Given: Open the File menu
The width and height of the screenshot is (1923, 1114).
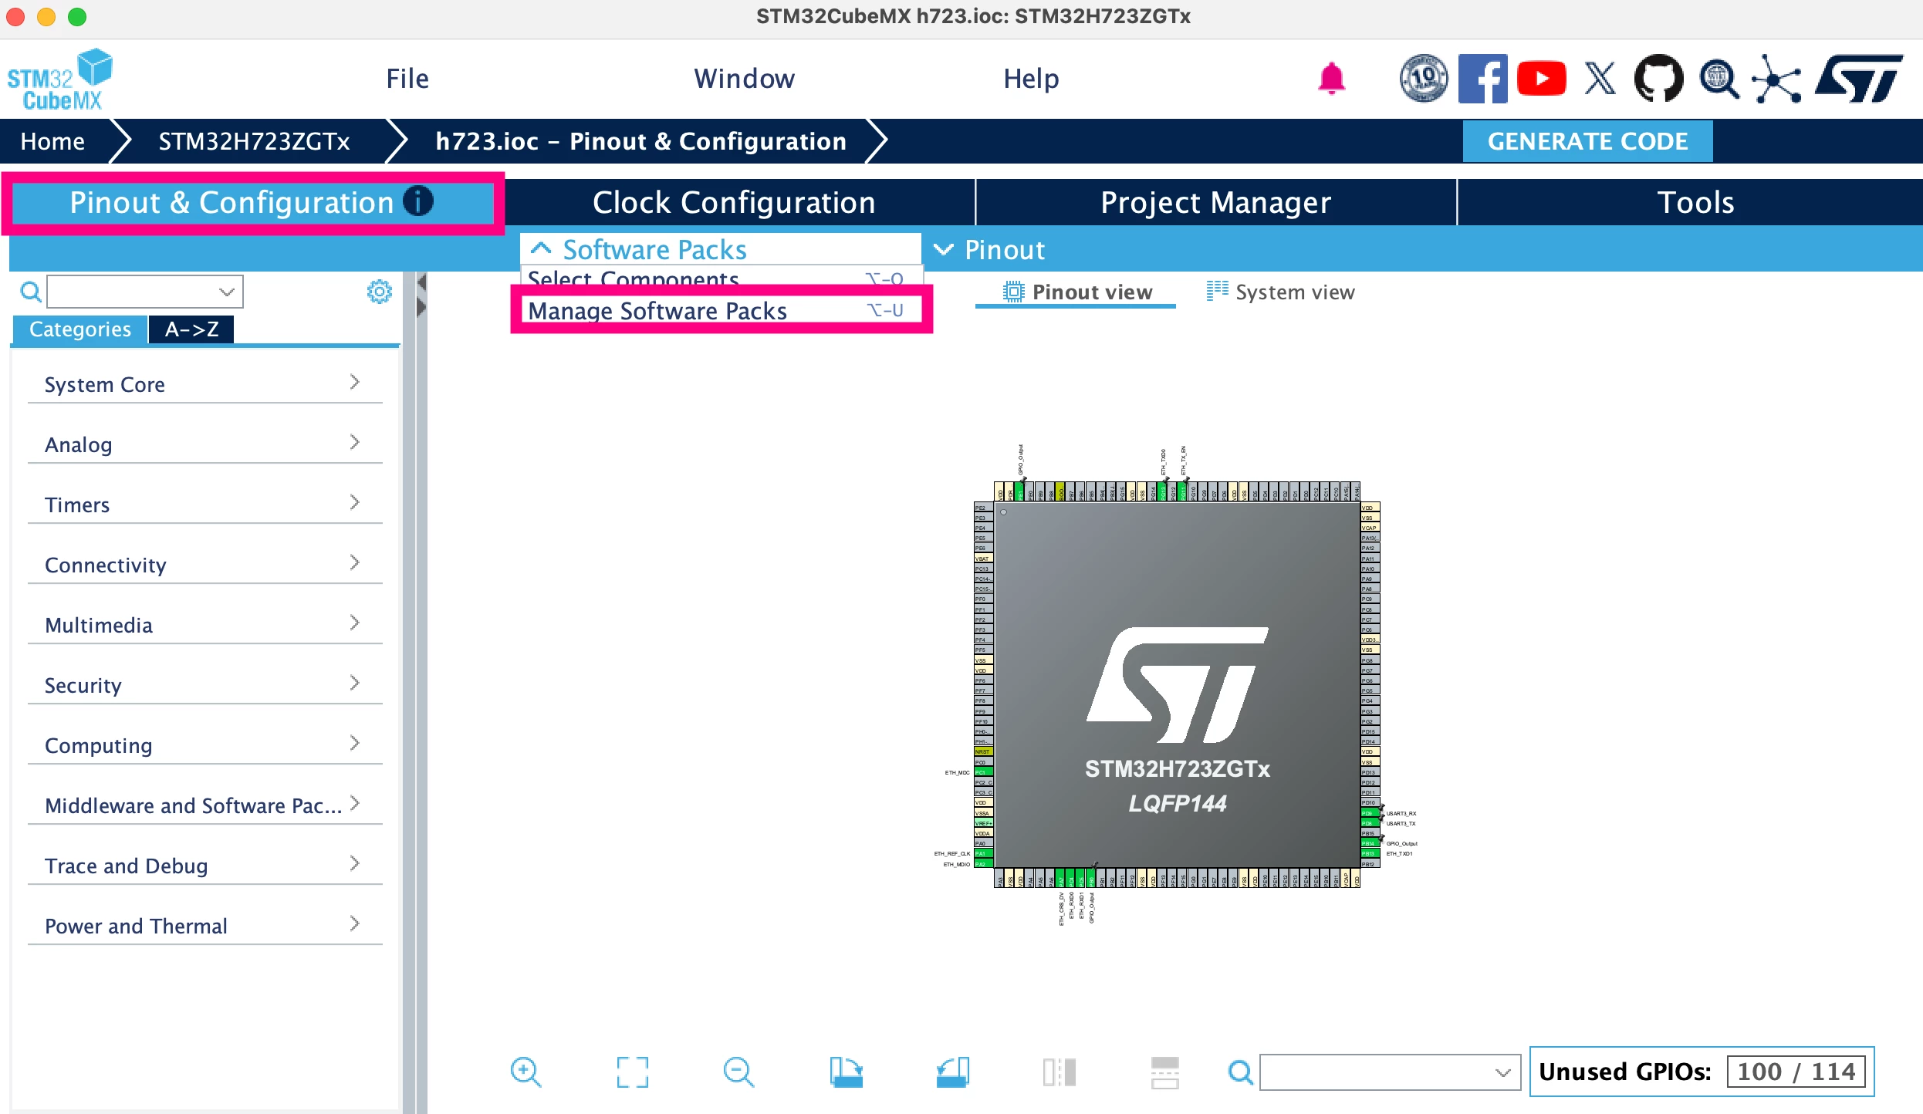Looking at the screenshot, I should click(x=407, y=79).
